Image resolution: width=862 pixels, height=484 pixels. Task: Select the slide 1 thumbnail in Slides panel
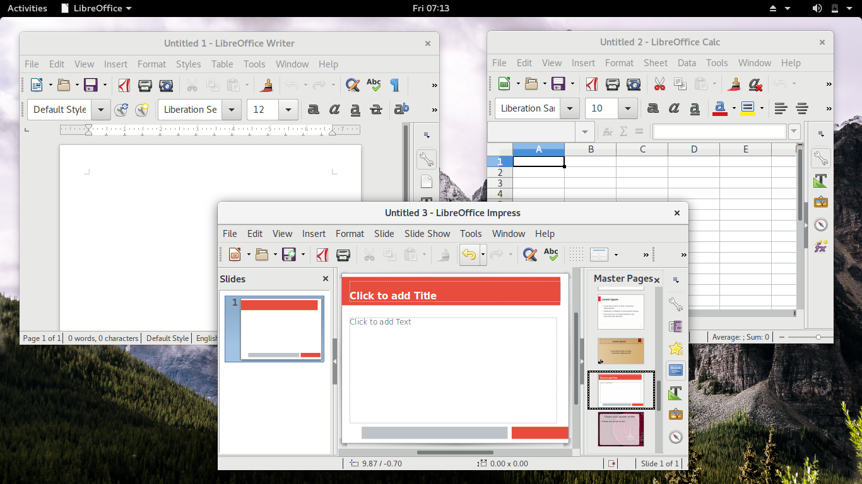pyautogui.click(x=275, y=328)
